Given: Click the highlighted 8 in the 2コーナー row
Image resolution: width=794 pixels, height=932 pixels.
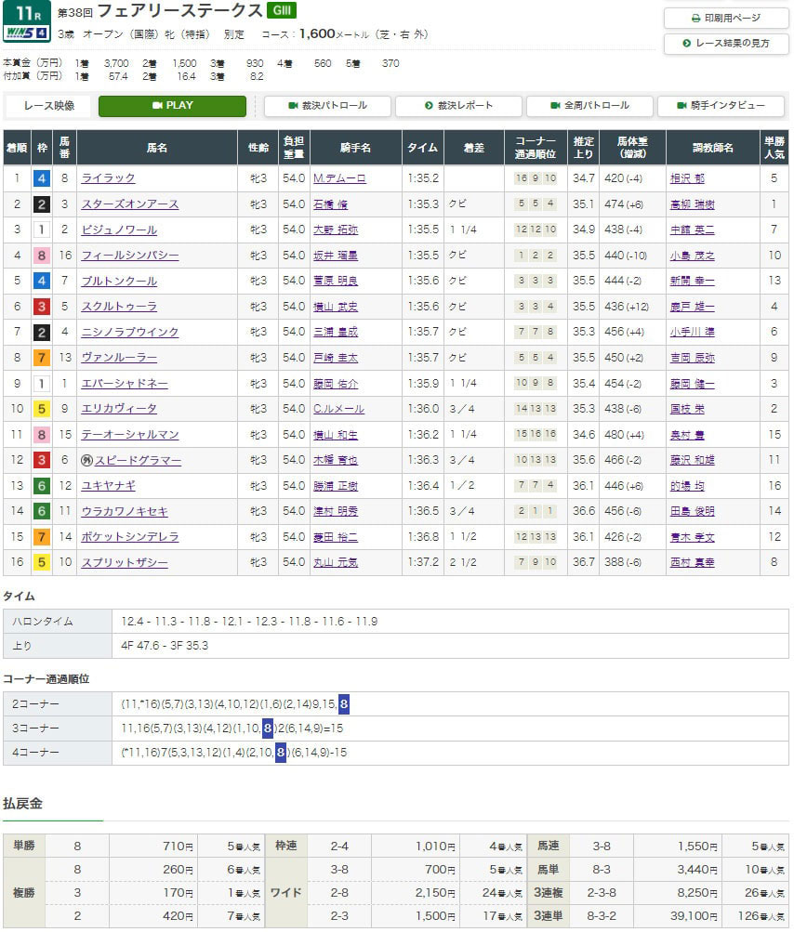Looking at the screenshot, I should 343,704.
